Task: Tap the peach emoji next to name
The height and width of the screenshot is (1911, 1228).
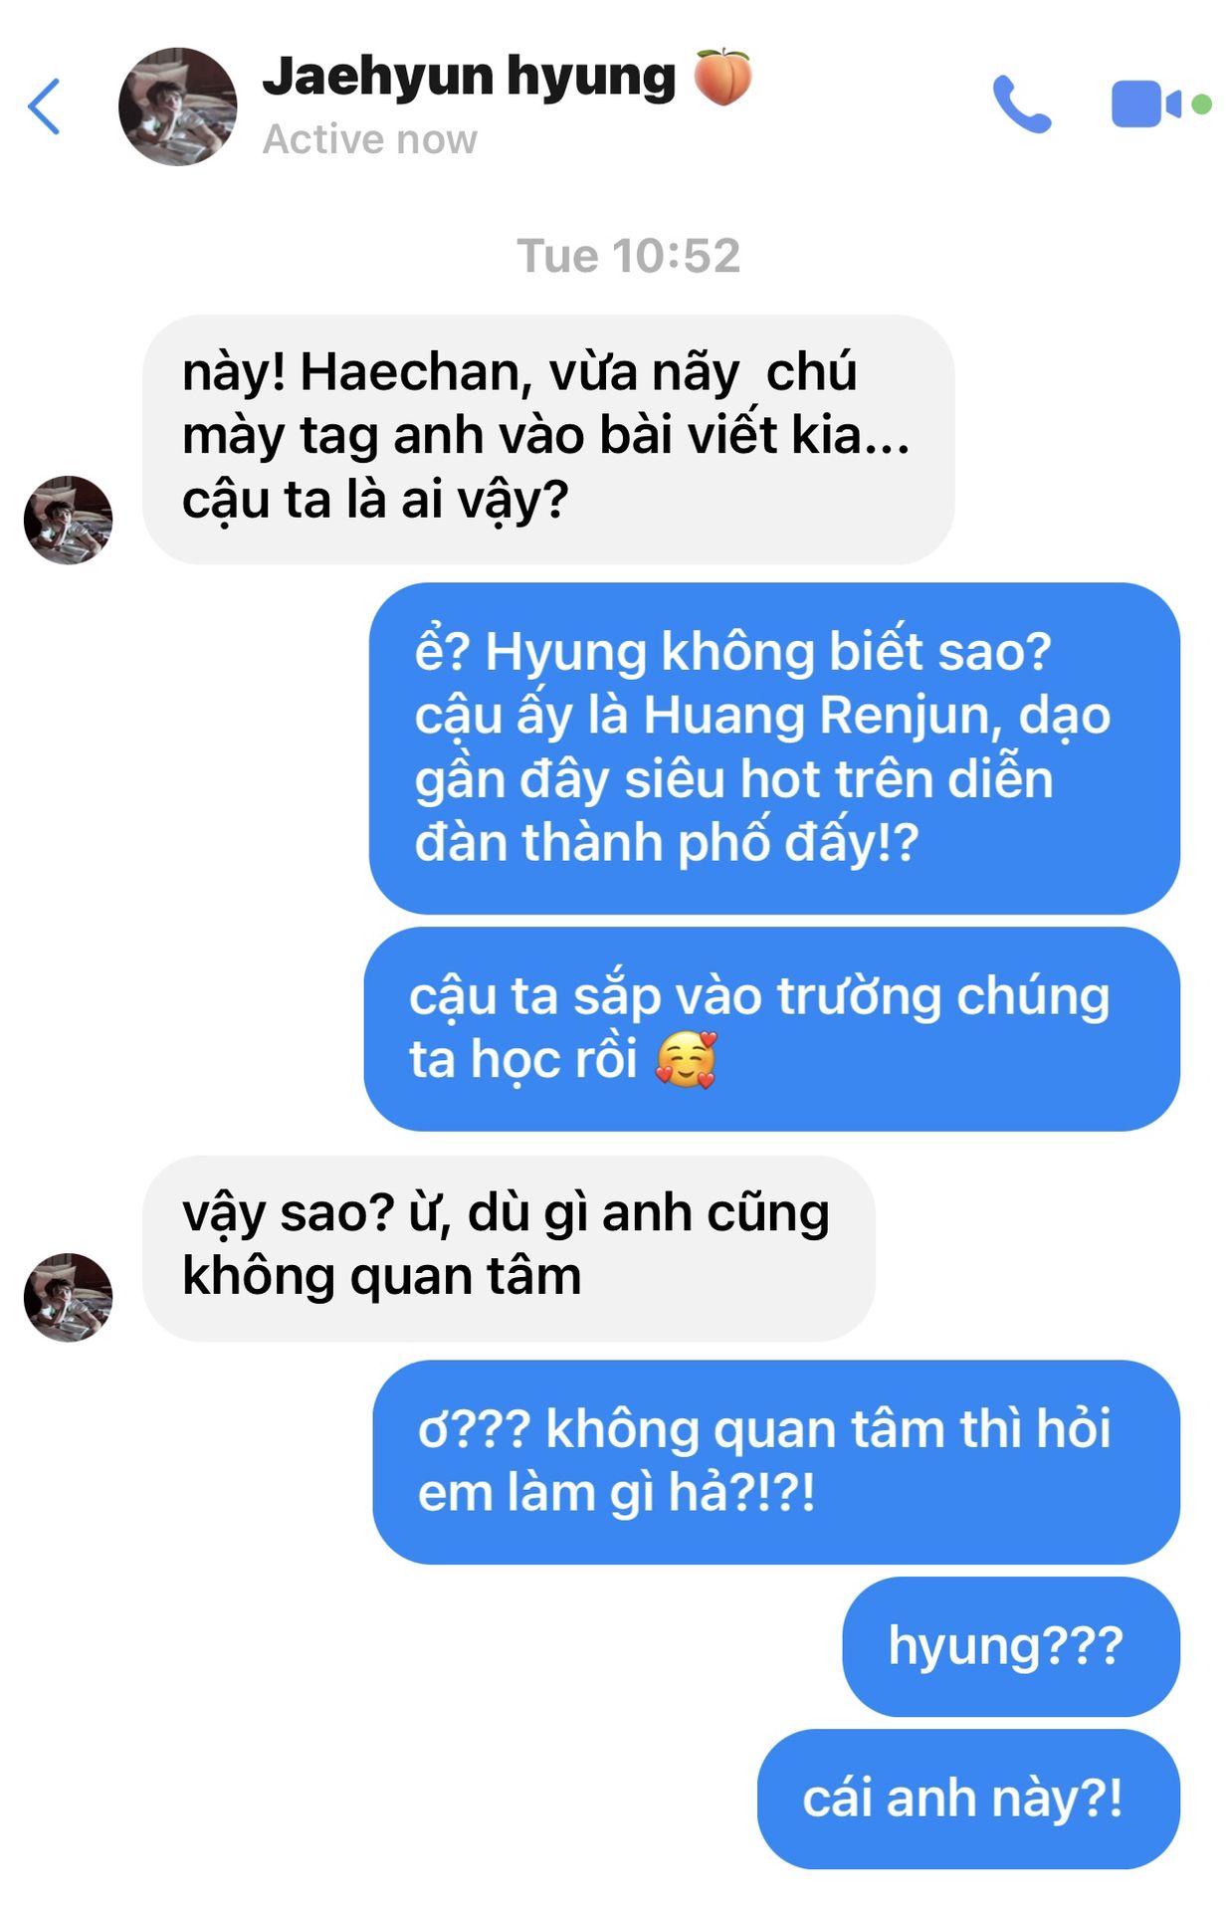Action: click(722, 76)
